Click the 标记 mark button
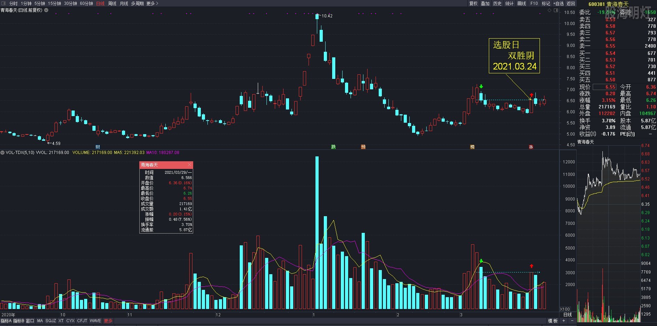 tap(546, 3)
